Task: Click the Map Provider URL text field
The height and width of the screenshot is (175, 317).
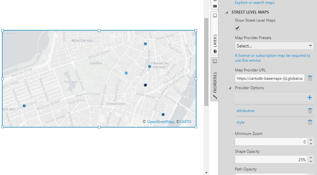Action: (269, 78)
